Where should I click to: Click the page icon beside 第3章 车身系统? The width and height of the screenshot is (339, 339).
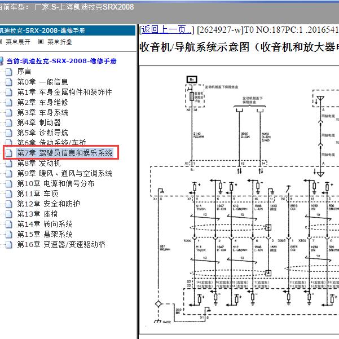(9, 112)
